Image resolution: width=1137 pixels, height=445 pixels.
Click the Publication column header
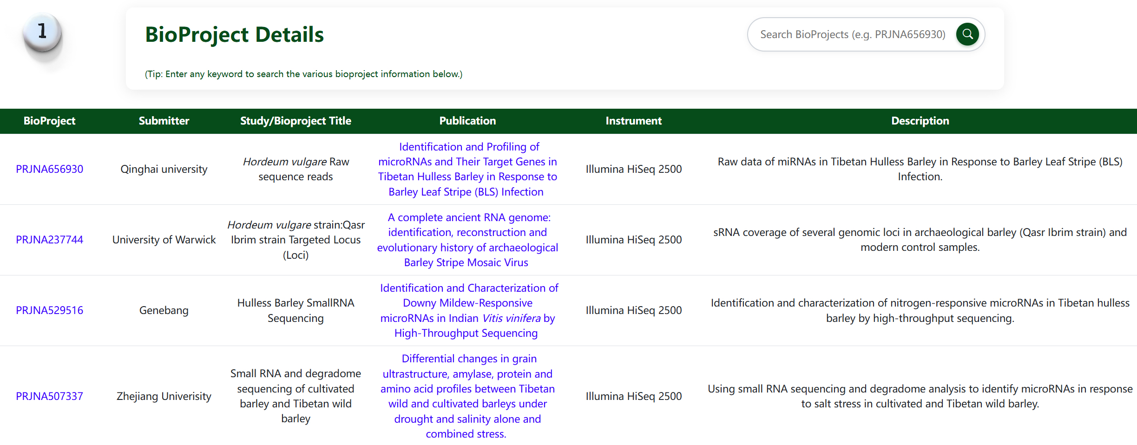[467, 121]
